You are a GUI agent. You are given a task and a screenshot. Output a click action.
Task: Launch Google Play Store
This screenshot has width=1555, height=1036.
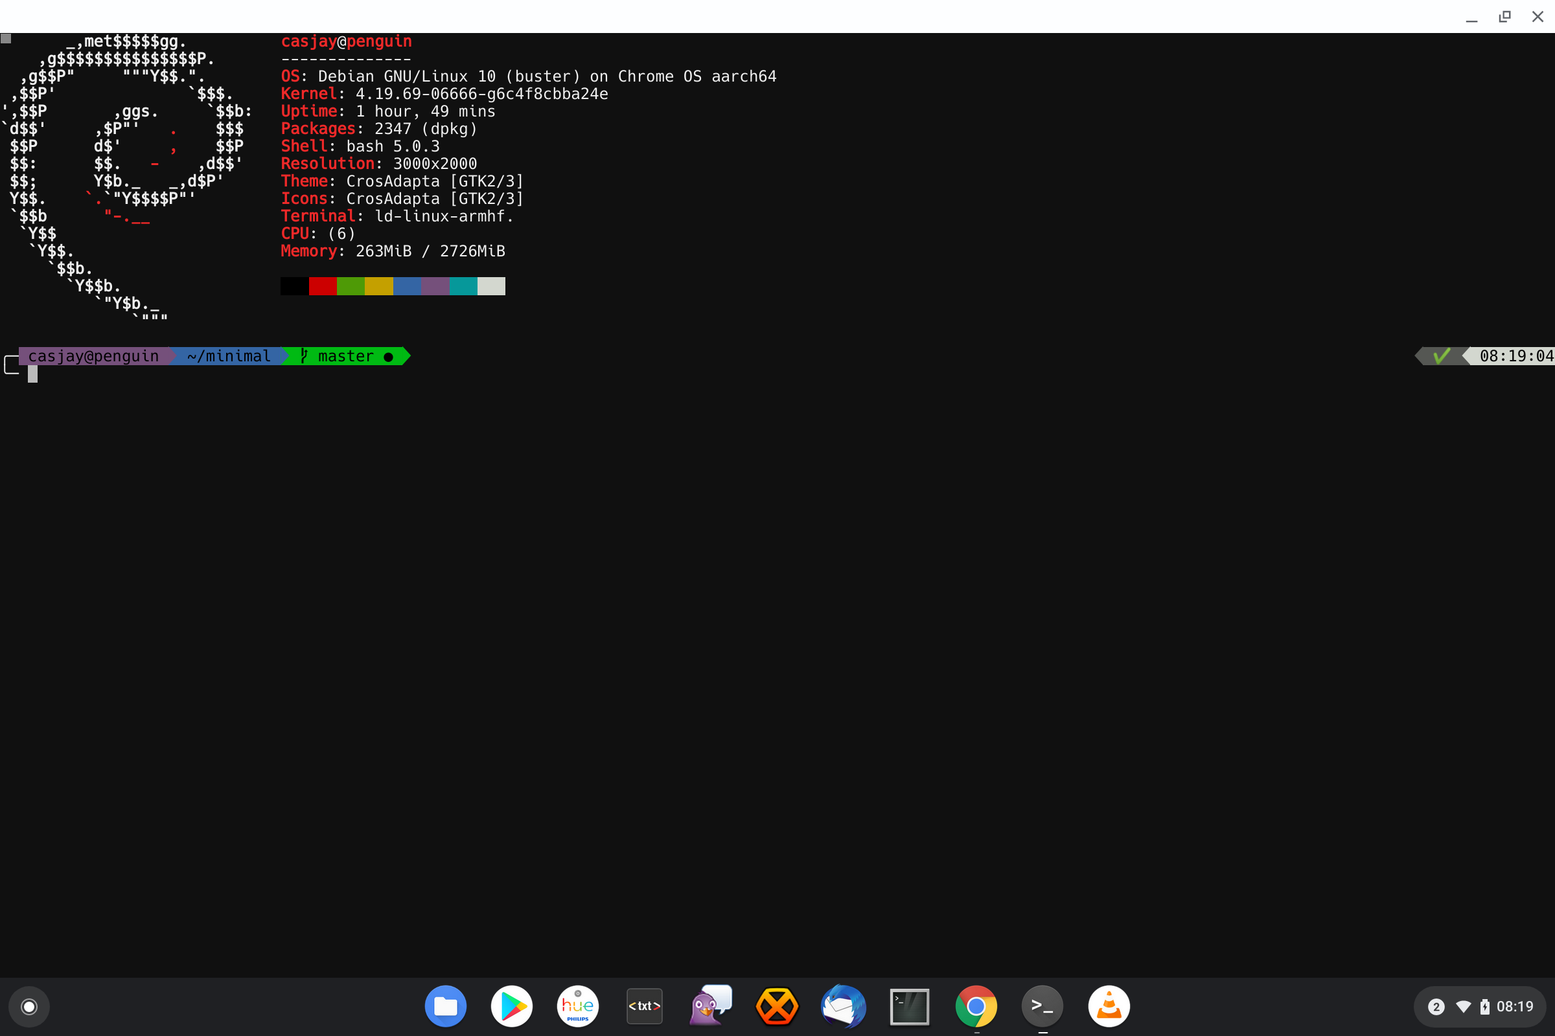click(x=512, y=1006)
